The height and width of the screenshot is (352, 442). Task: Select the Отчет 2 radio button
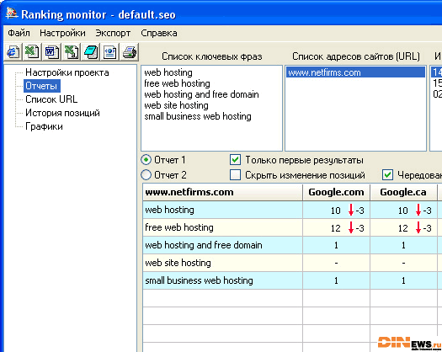(146, 175)
